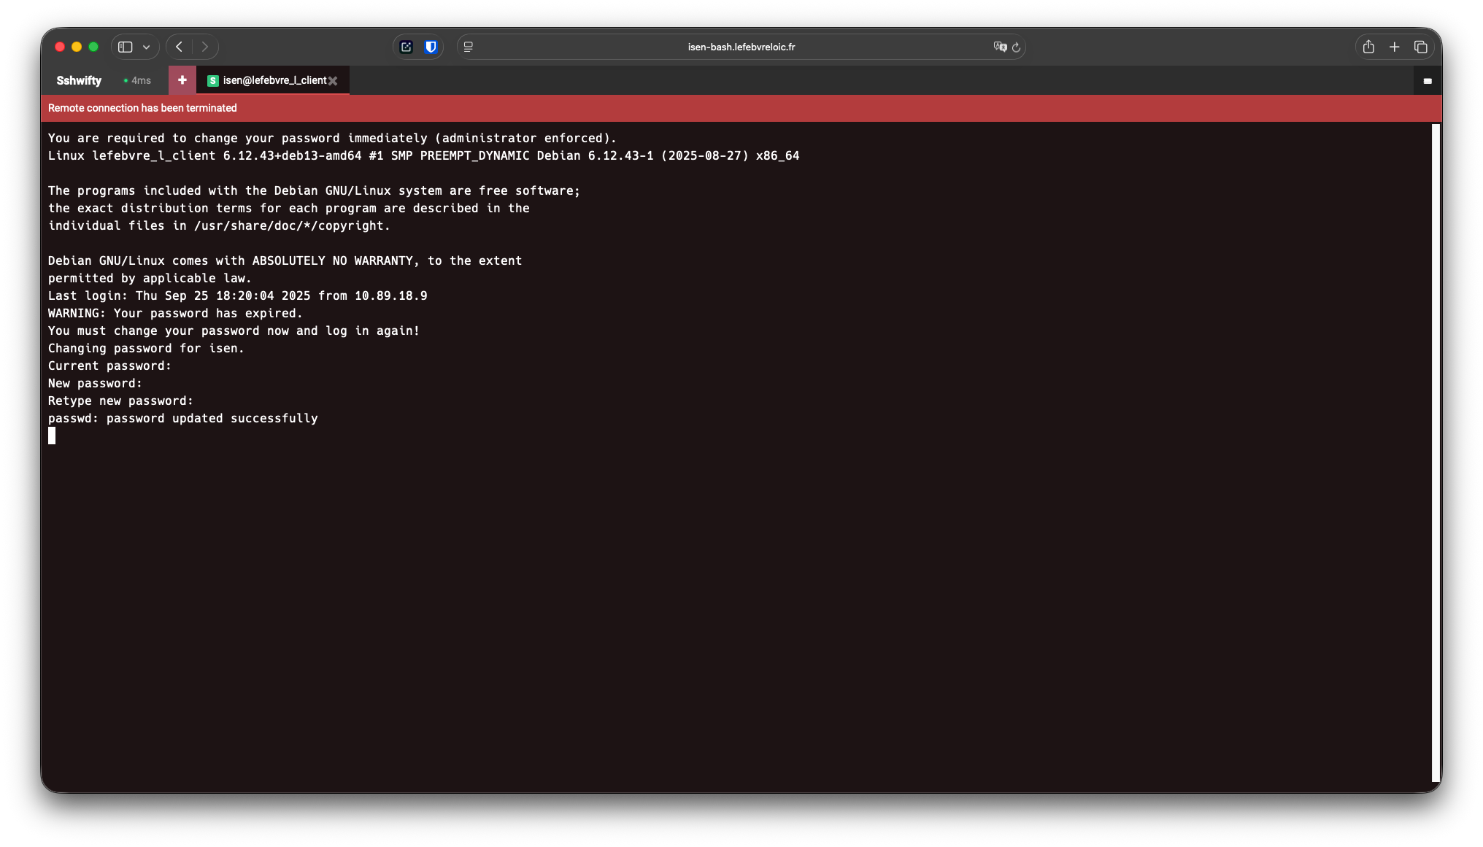Click the isen-bash.lefebvreloic.fr address field
This screenshot has height=847, width=1483.
(741, 47)
